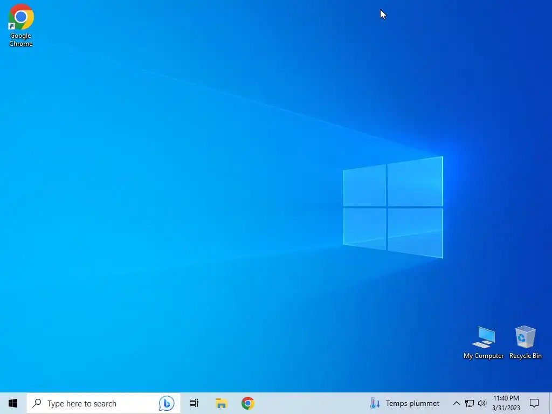
Task: Launch File Explorer from the taskbar
Action: coord(221,403)
